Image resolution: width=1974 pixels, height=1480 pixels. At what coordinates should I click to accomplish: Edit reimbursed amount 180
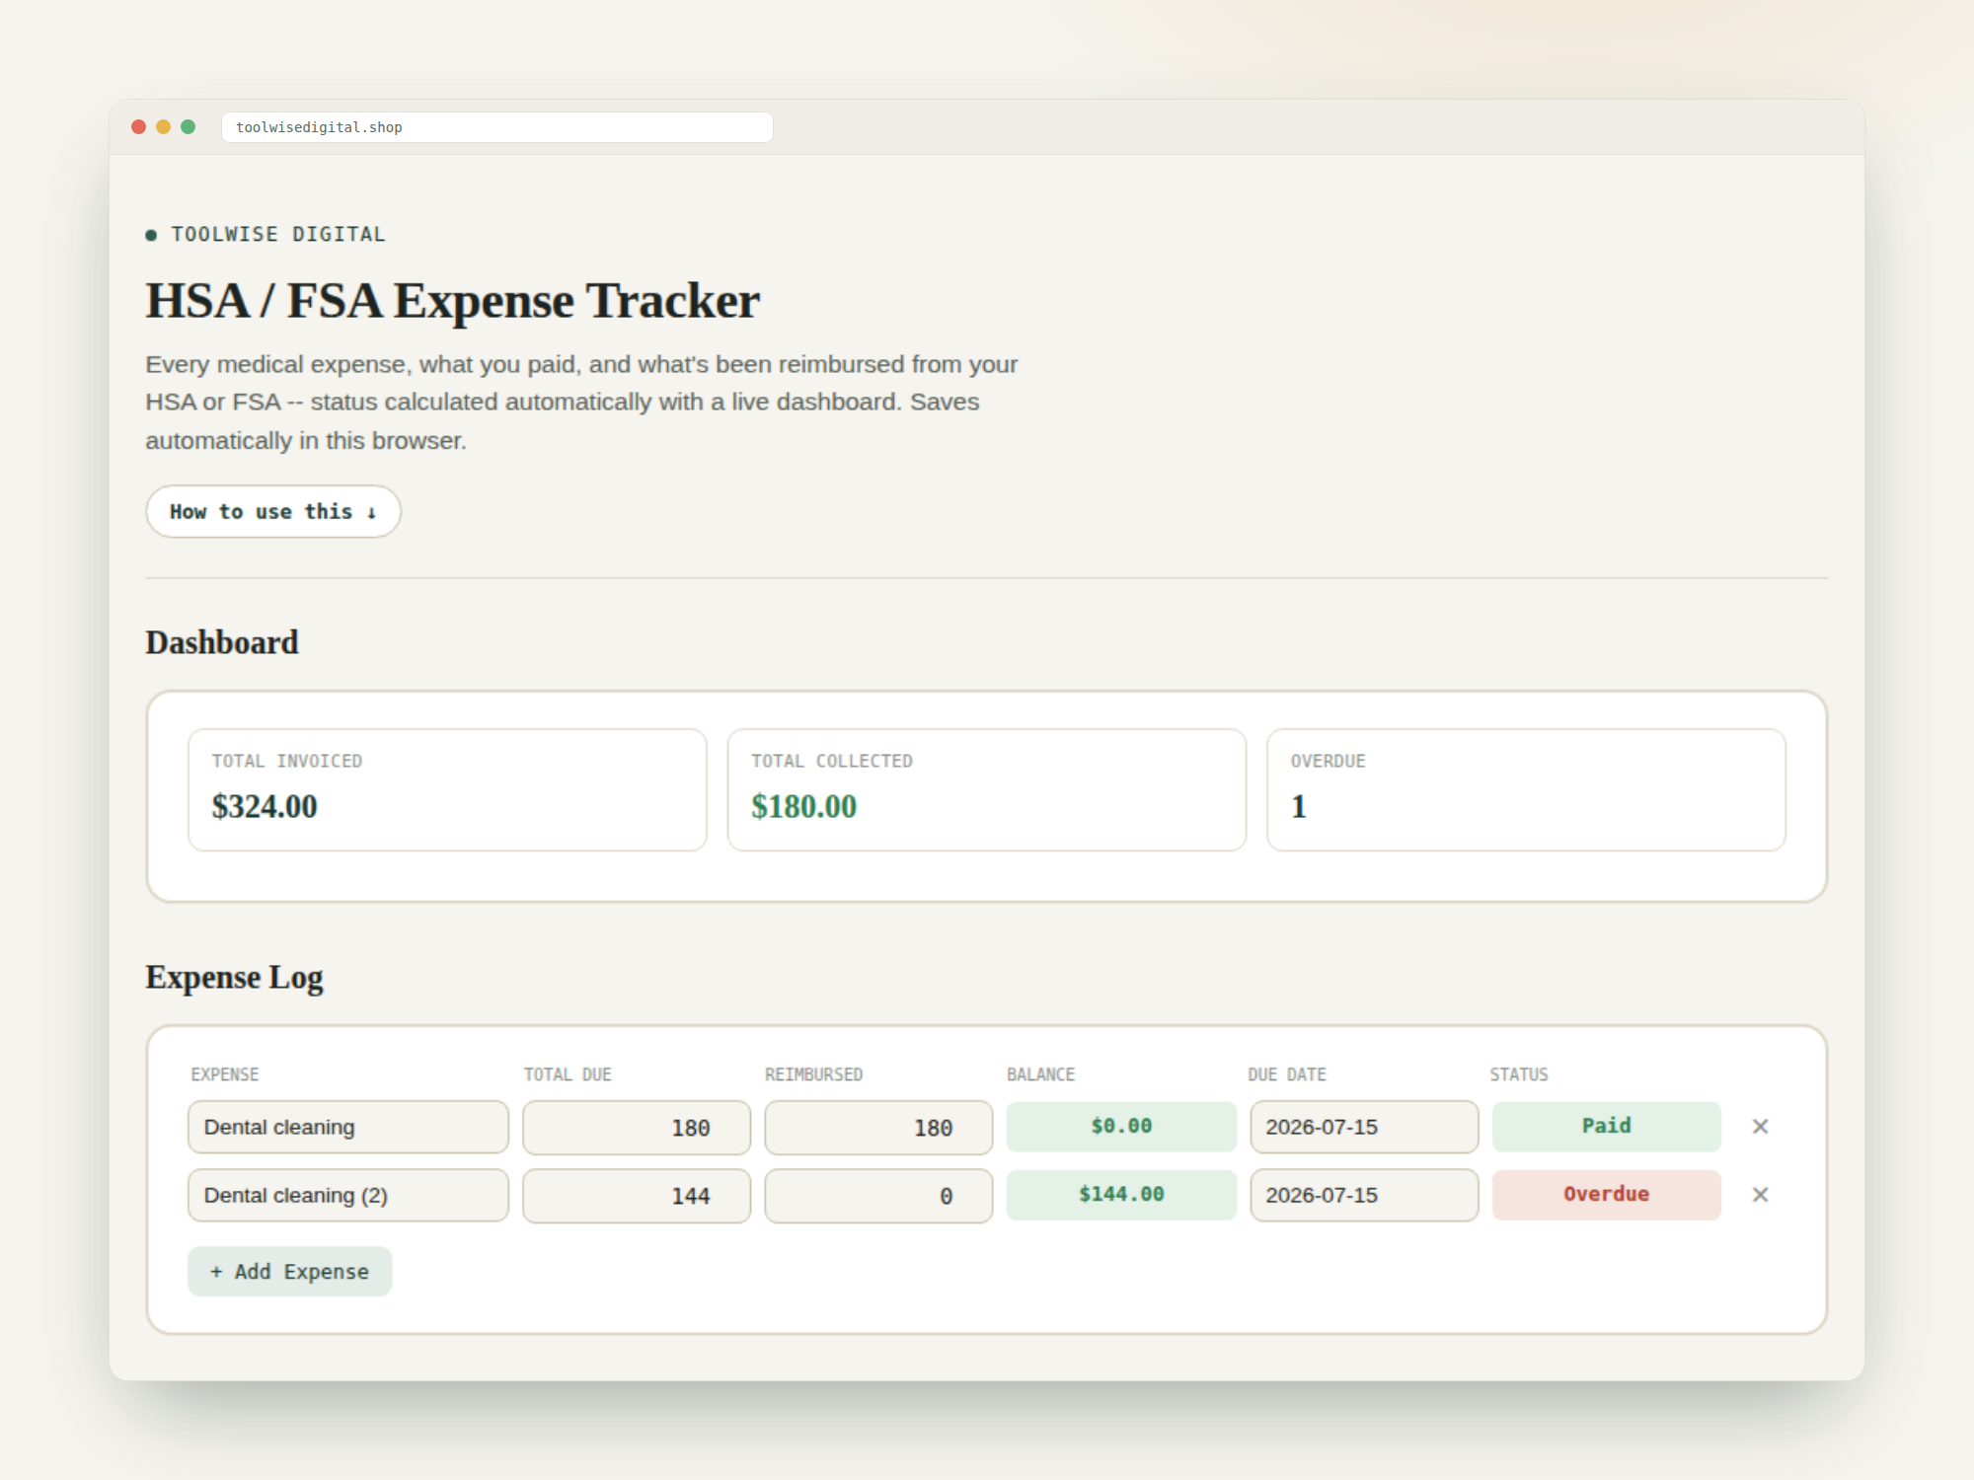[x=878, y=1127]
